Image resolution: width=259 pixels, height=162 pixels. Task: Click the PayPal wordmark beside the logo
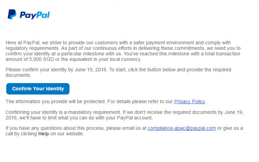point(34,15)
